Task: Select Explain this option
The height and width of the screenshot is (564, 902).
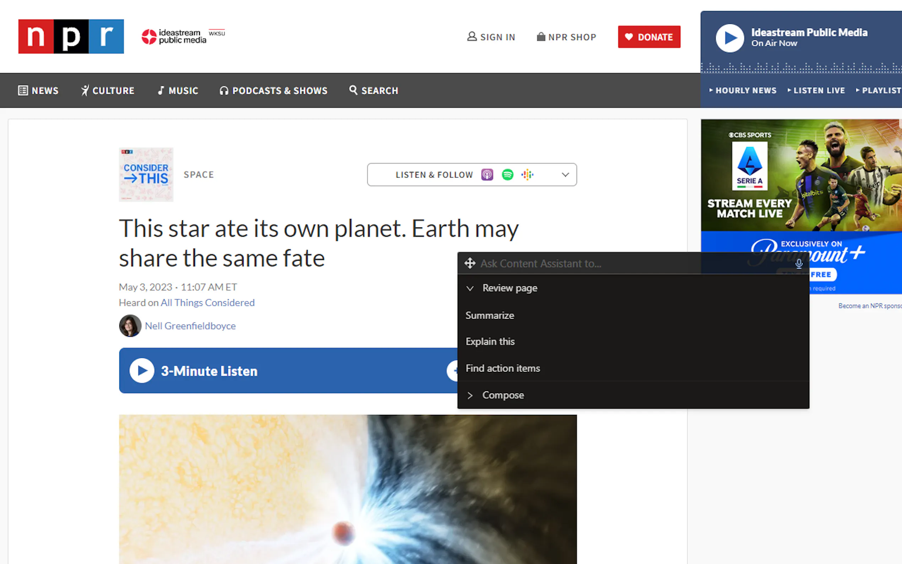Action: point(490,342)
